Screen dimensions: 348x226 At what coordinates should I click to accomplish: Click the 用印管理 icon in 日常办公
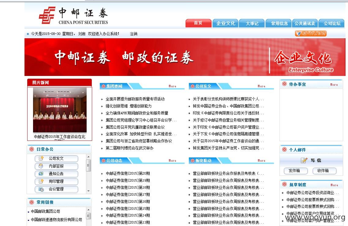(41, 181)
